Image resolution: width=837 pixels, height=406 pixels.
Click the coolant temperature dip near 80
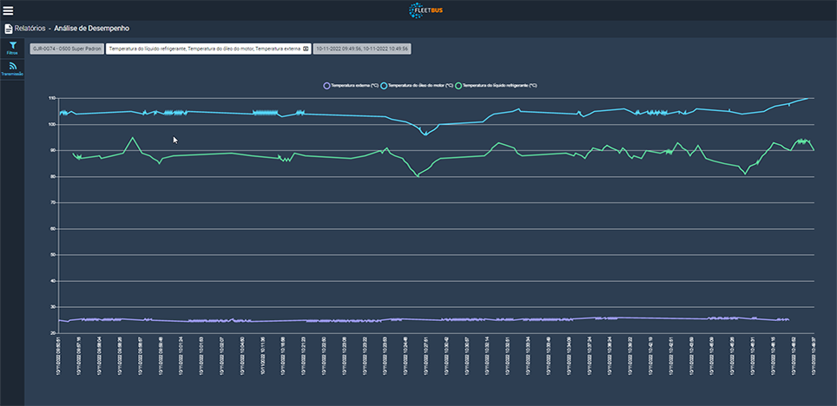pyautogui.click(x=418, y=175)
